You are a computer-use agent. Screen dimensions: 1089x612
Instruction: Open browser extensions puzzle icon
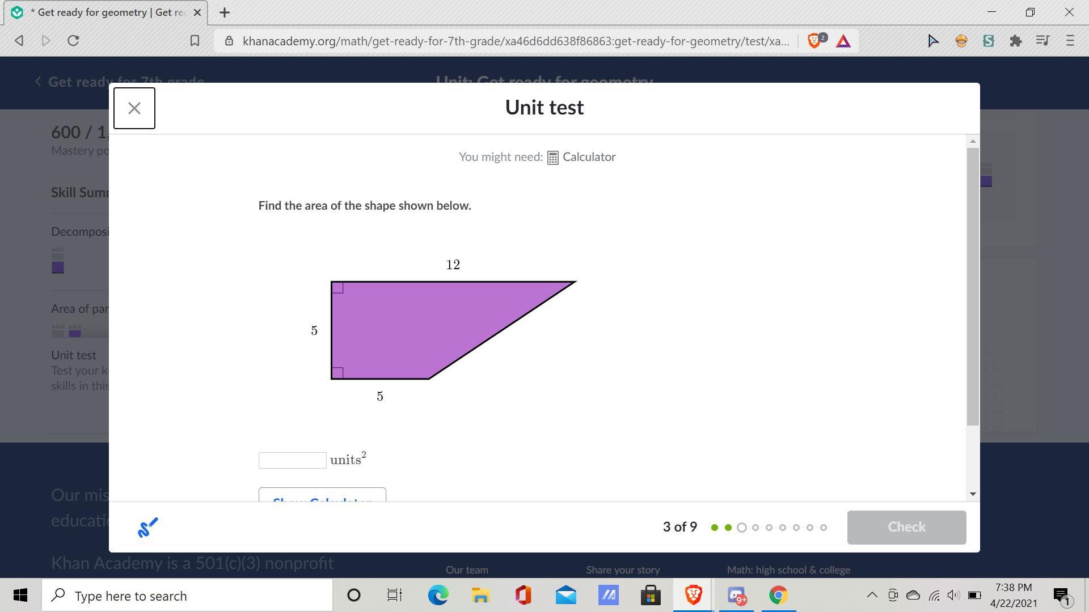[1015, 41]
